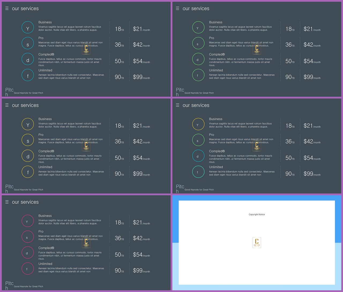Click Contents logo on Copyright Notice slide
The height and width of the screenshot is (292, 343).
257,242
